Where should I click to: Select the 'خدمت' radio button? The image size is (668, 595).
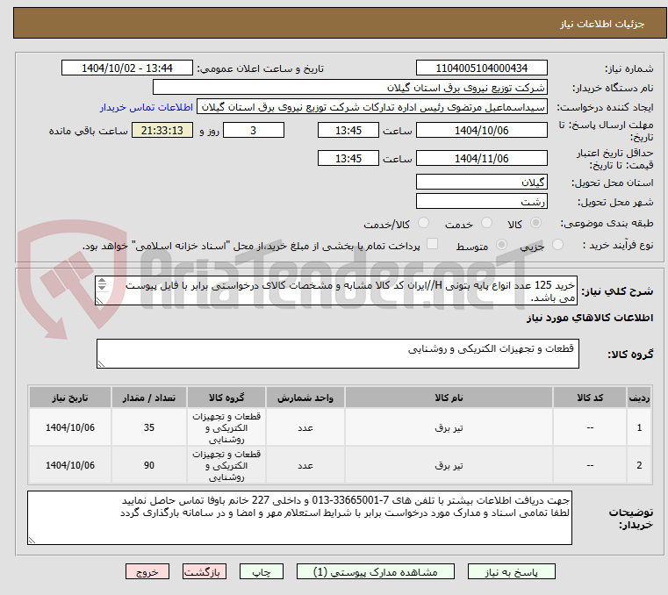click(x=423, y=224)
